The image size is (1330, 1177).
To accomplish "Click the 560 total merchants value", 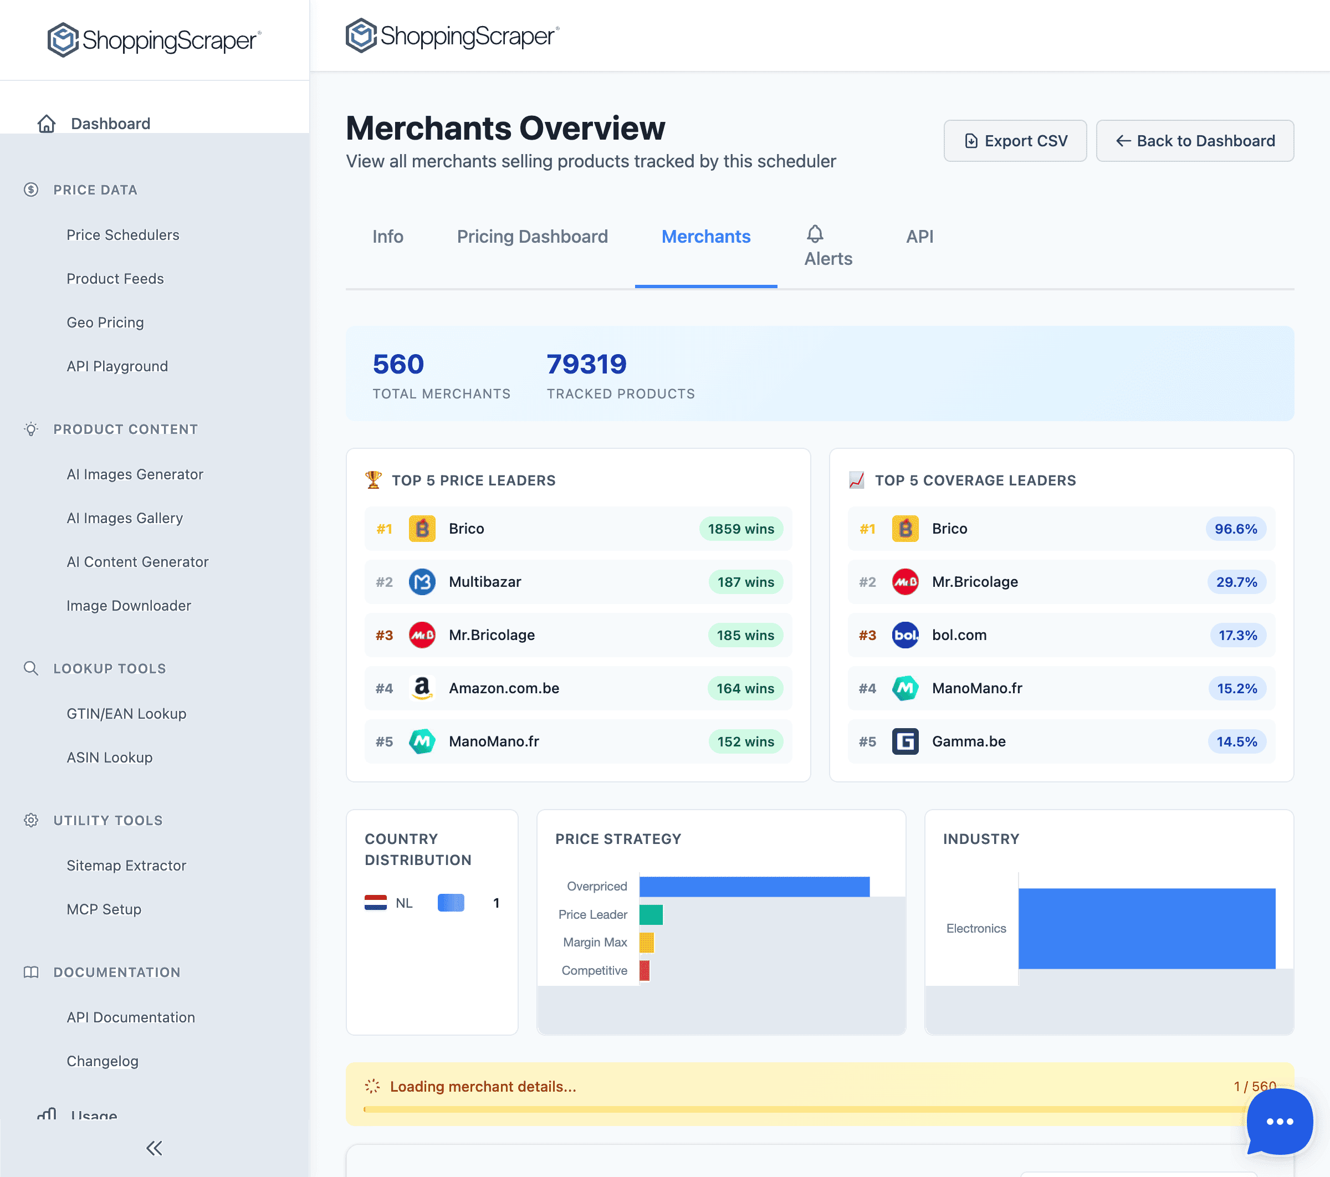I will pos(398,365).
